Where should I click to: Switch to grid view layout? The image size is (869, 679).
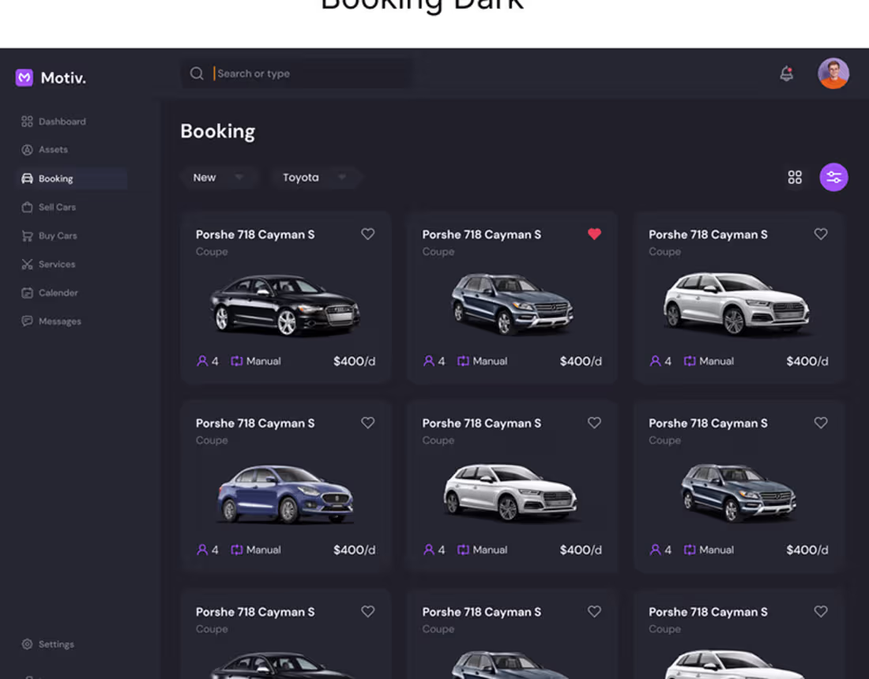(x=796, y=177)
